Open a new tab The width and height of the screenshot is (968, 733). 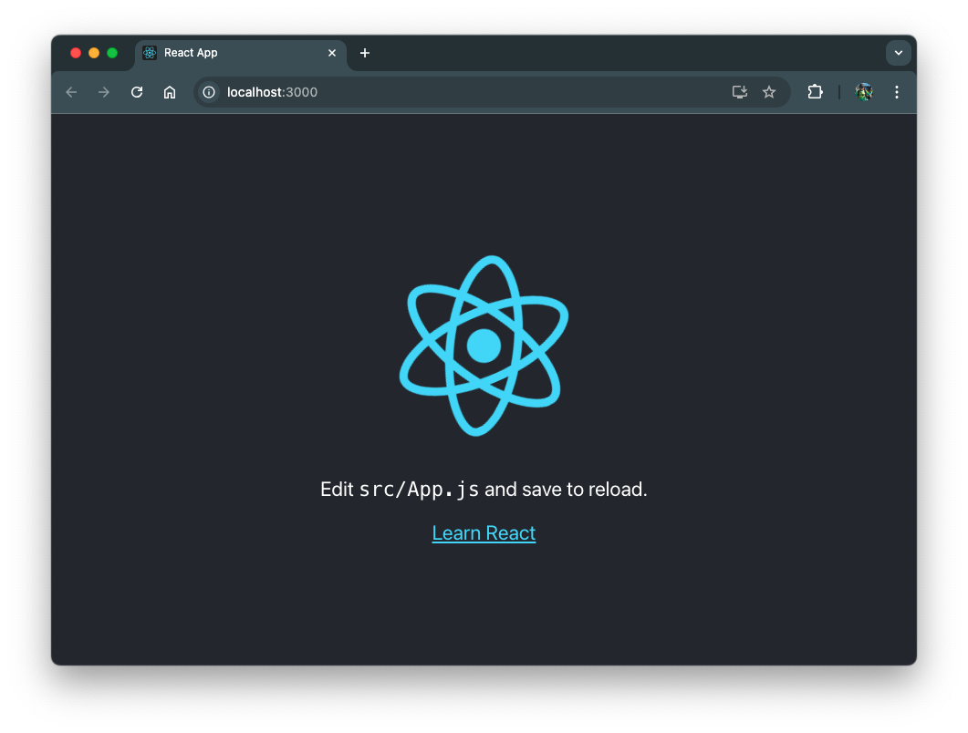click(x=365, y=53)
